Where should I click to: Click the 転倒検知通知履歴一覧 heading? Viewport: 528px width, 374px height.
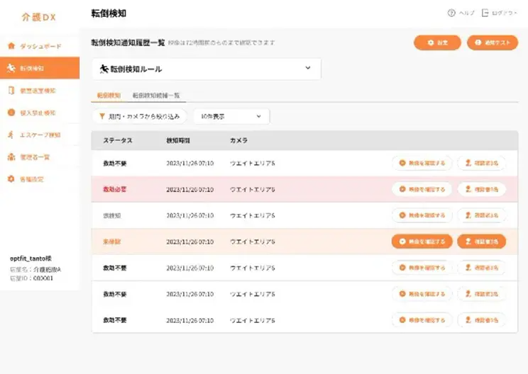click(x=128, y=42)
